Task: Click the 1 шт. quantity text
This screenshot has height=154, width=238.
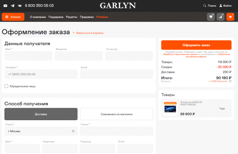Action: click(x=222, y=108)
